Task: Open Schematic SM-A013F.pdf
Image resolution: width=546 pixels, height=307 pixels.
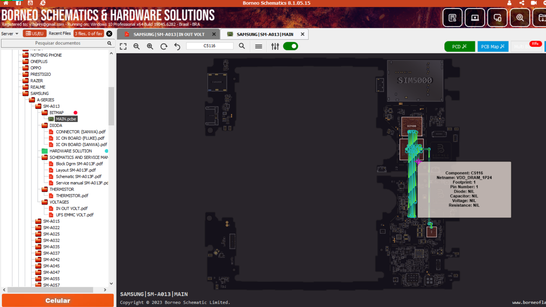Action: (x=78, y=177)
